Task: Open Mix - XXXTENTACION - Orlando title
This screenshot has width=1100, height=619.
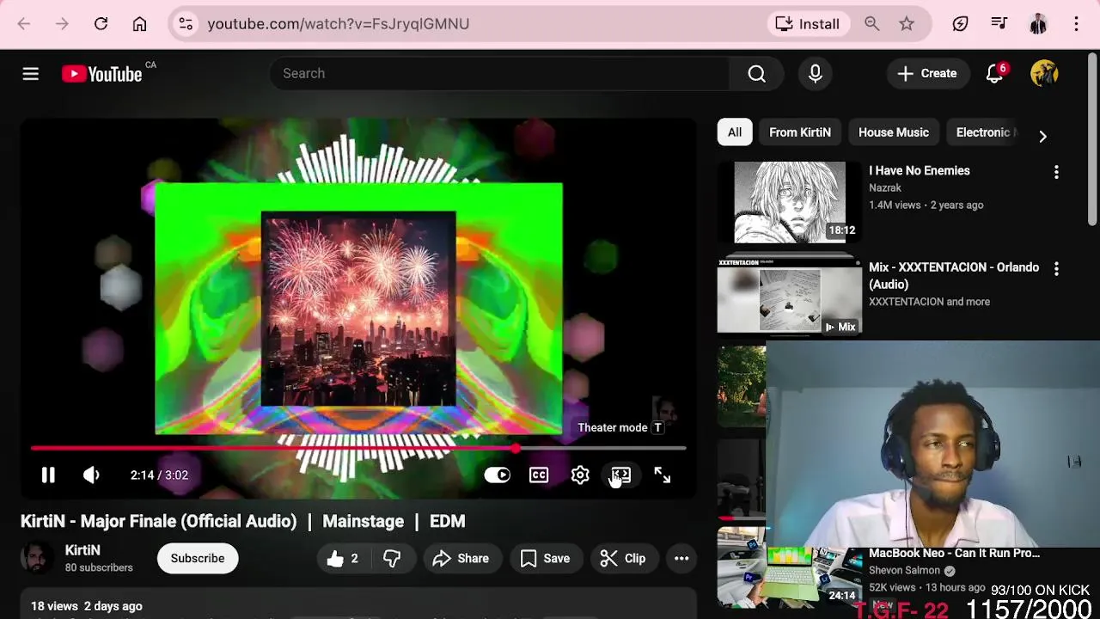Action: pyautogui.click(x=954, y=276)
